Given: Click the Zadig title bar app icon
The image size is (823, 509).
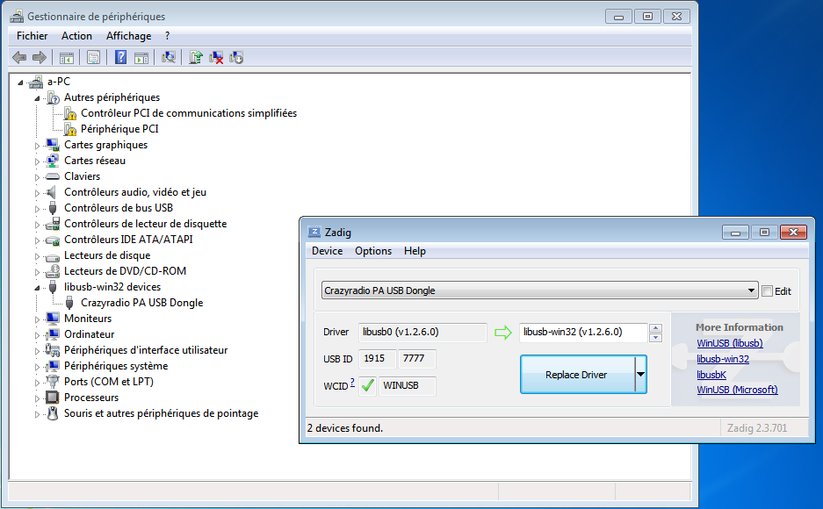Looking at the screenshot, I should coord(314,232).
